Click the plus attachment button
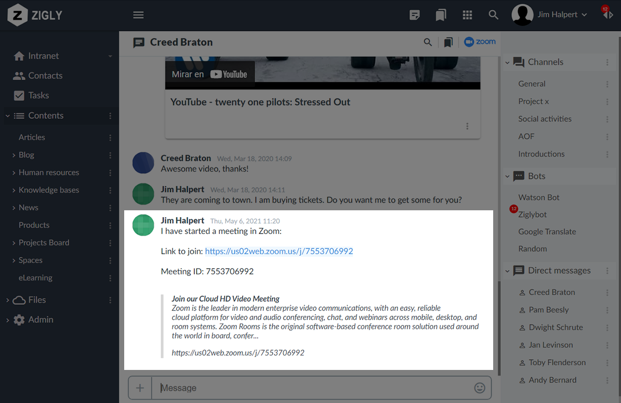 (x=140, y=388)
